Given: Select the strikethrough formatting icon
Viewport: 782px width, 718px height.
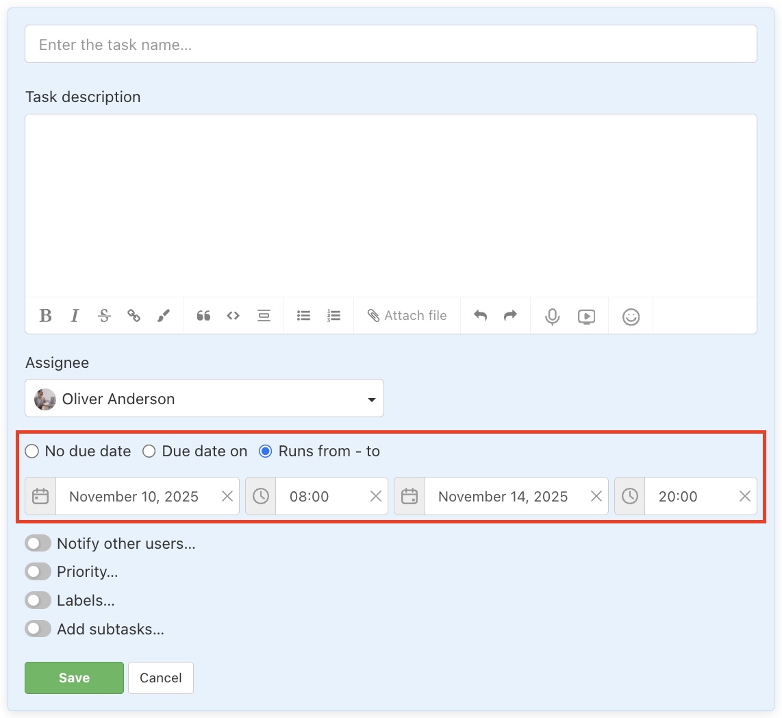Looking at the screenshot, I should pyautogui.click(x=104, y=316).
